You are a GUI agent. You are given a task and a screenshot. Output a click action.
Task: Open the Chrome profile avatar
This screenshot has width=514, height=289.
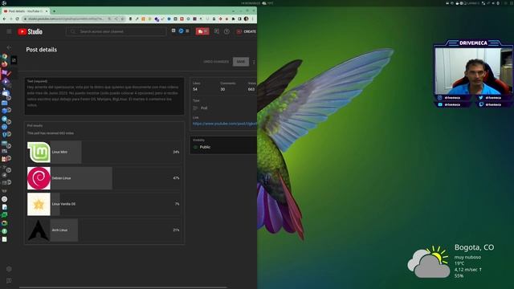point(247,19)
